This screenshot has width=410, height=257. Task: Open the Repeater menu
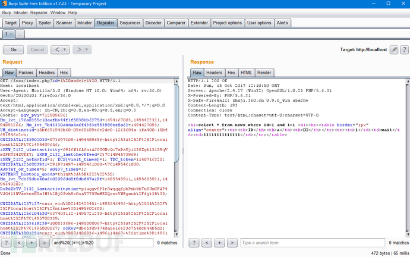(39, 12)
